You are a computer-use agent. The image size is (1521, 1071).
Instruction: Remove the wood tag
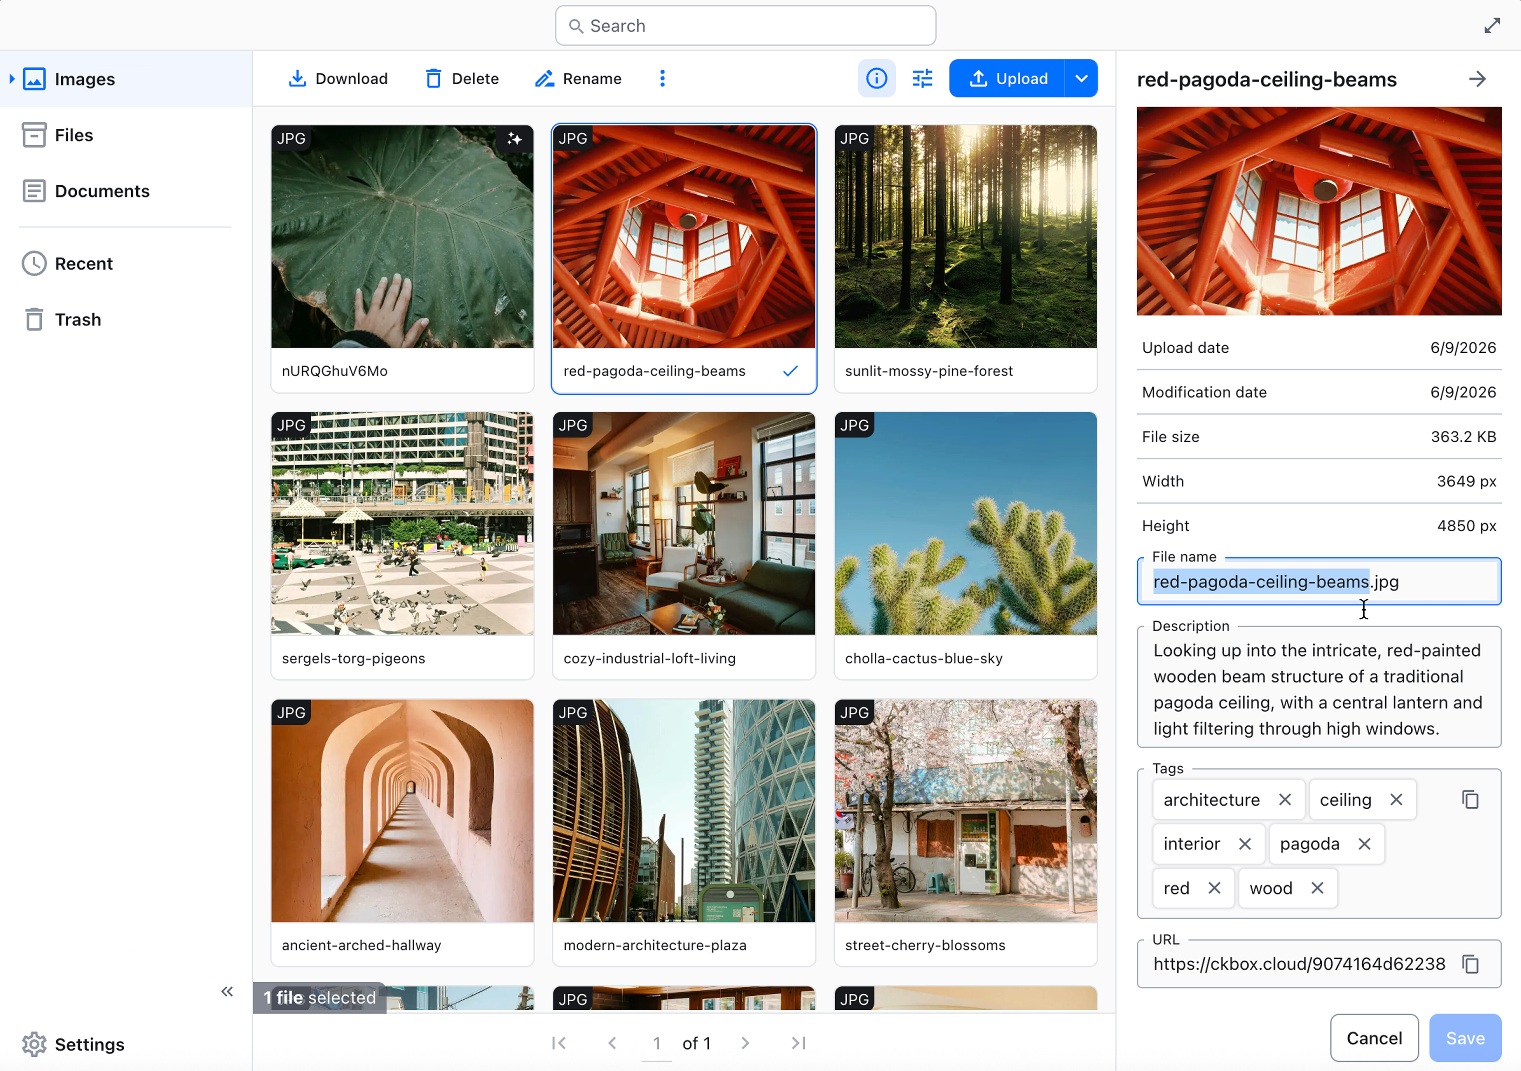[1317, 888]
